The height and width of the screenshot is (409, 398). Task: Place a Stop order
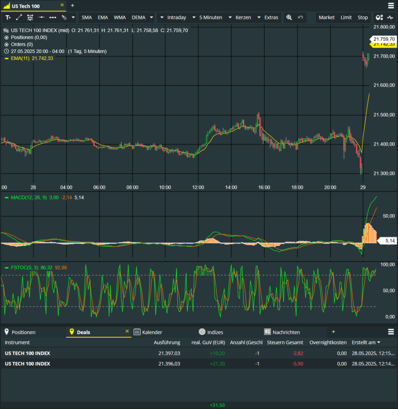point(363,17)
